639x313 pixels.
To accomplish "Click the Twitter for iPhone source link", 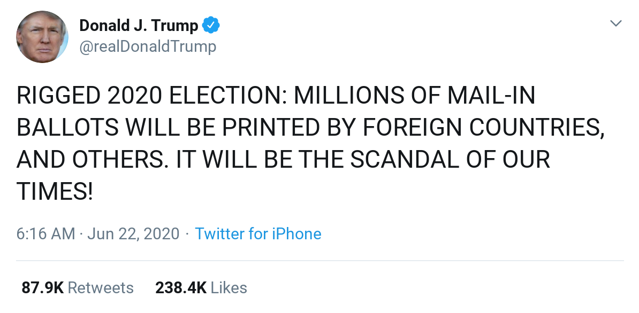I will click(258, 234).
